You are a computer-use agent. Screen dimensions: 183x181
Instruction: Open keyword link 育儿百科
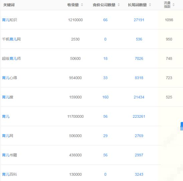click(x=9, y=174)
